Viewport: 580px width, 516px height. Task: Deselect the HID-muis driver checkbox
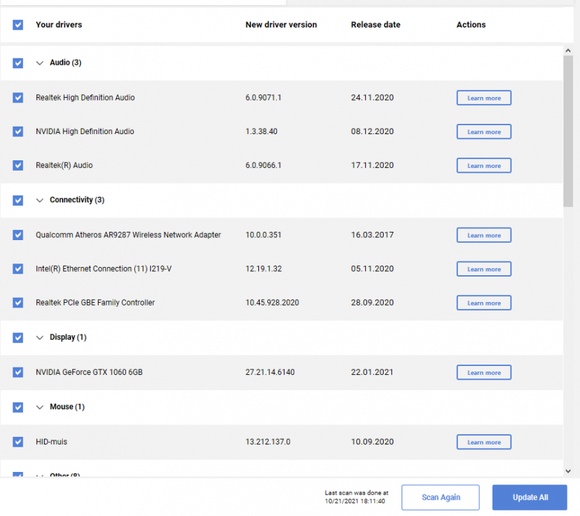[18, 442]
